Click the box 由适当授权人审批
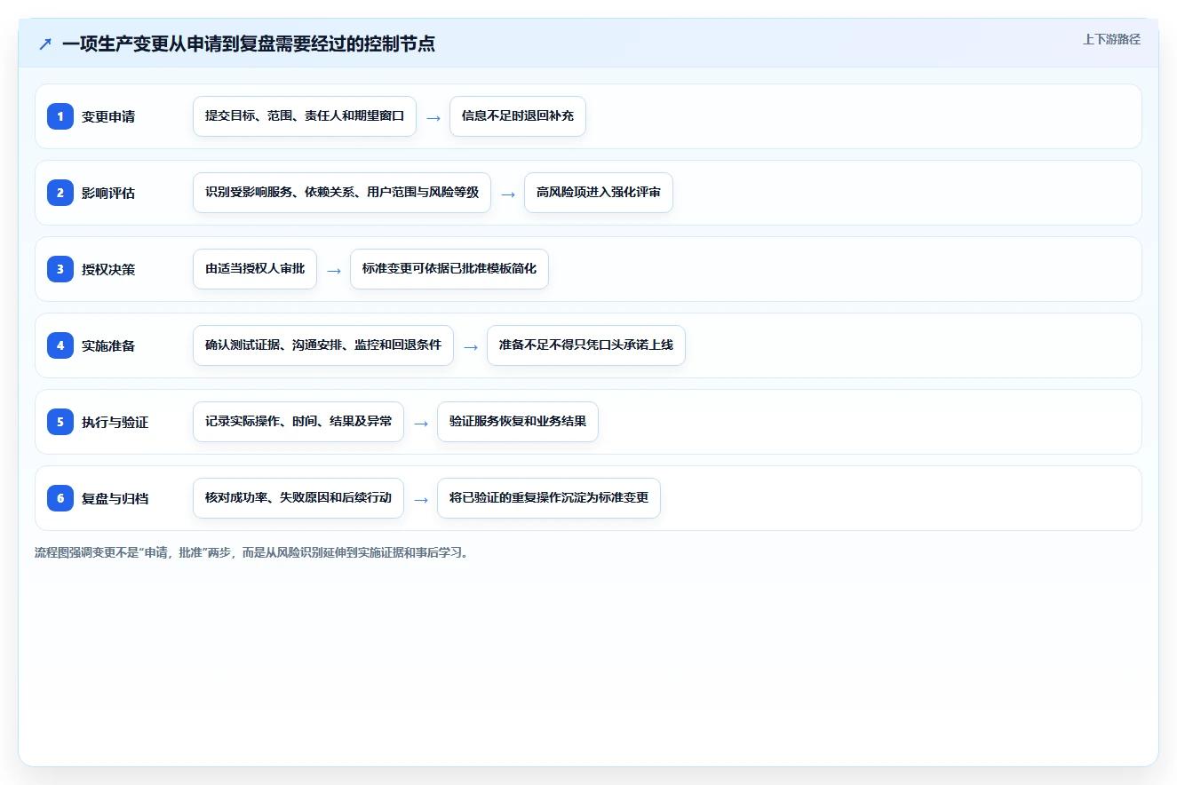Viewport: 1177px width, 785px height. point(255,269)
